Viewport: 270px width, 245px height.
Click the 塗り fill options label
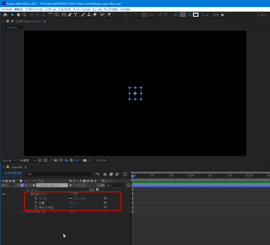(x=176, y=15)
